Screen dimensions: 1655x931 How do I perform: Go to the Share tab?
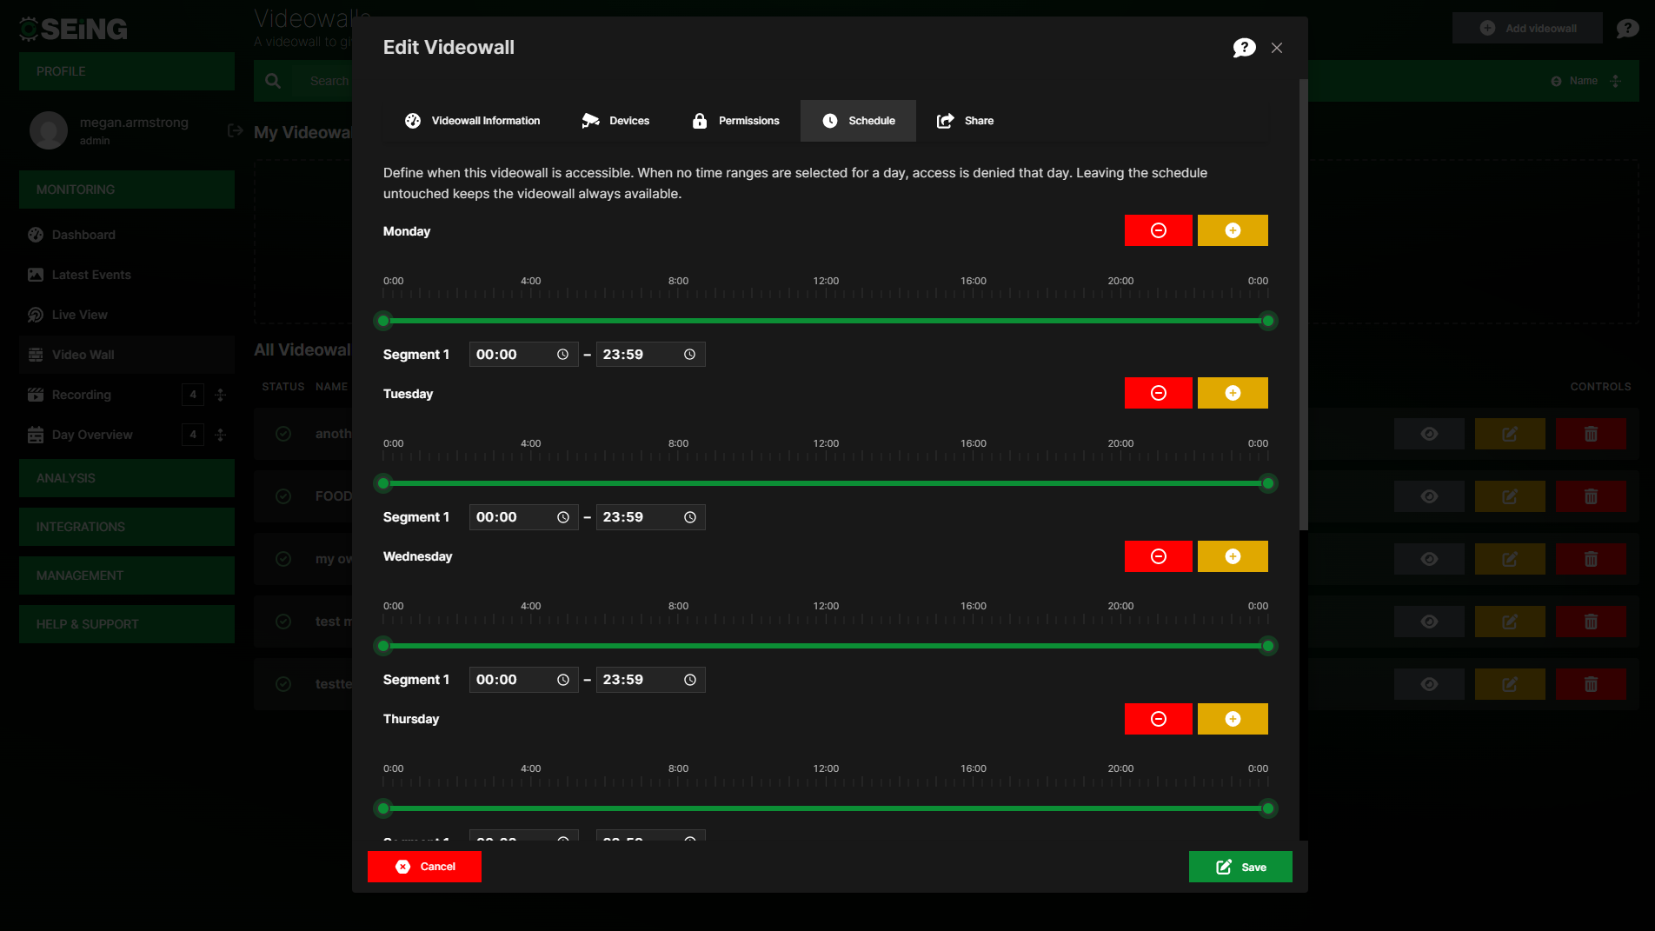(965, 121)
